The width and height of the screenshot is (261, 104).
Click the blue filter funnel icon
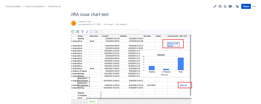82,32
